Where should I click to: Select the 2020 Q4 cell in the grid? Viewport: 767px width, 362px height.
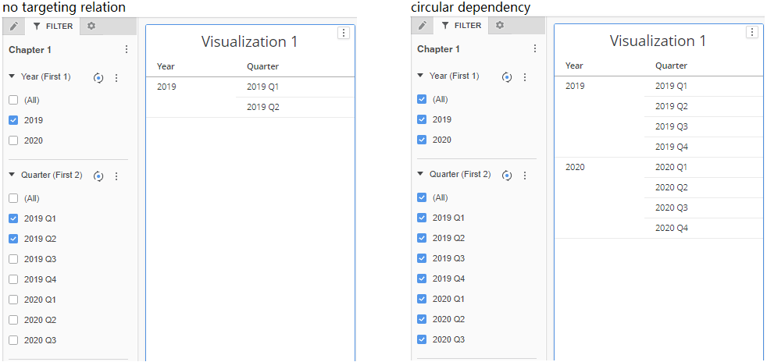671,228
